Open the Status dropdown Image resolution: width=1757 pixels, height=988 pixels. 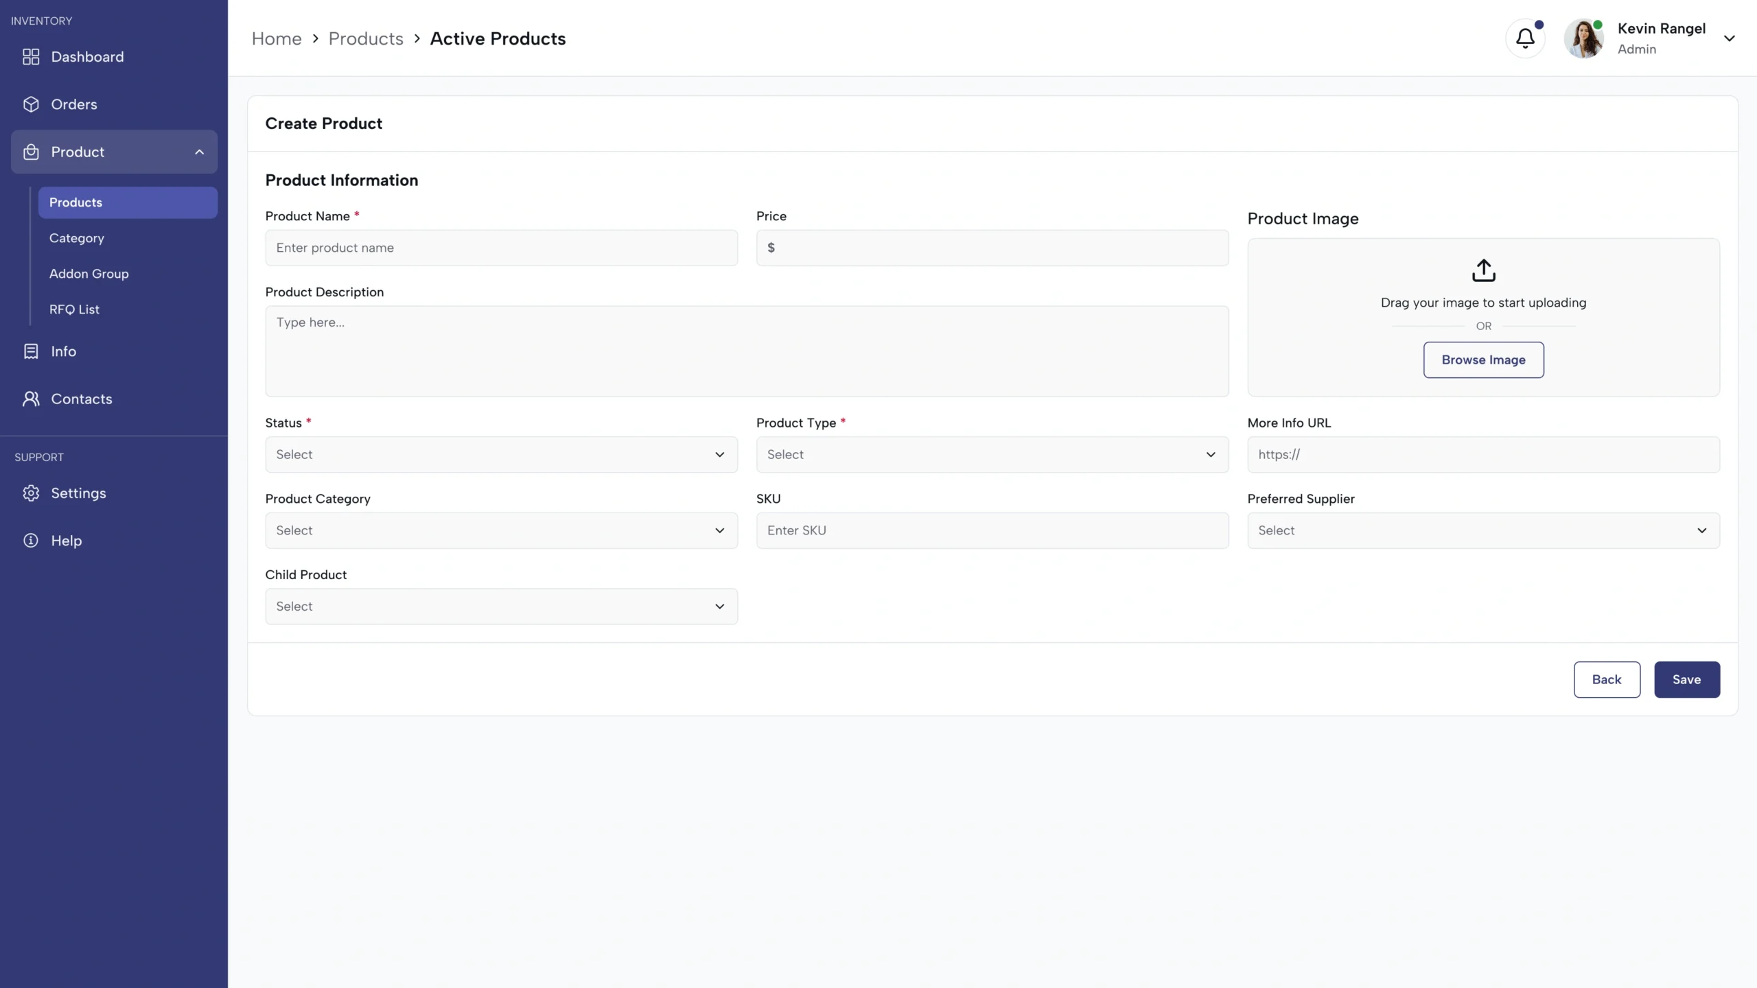tap(501, 454)
